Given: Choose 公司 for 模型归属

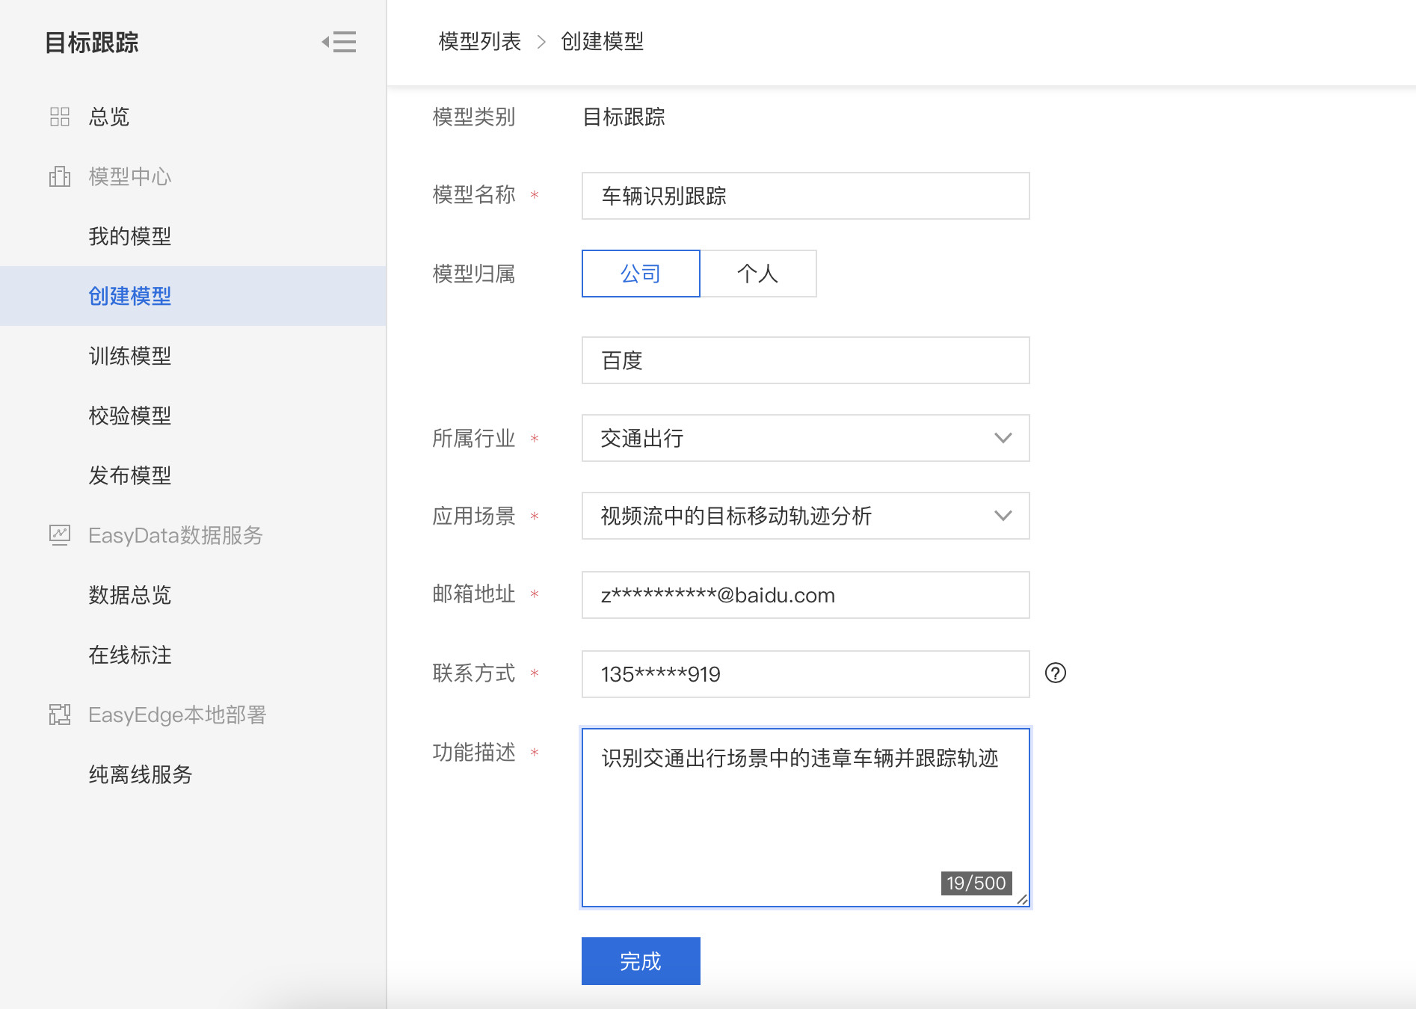Looking at the screenshot, I should [641, 274].
